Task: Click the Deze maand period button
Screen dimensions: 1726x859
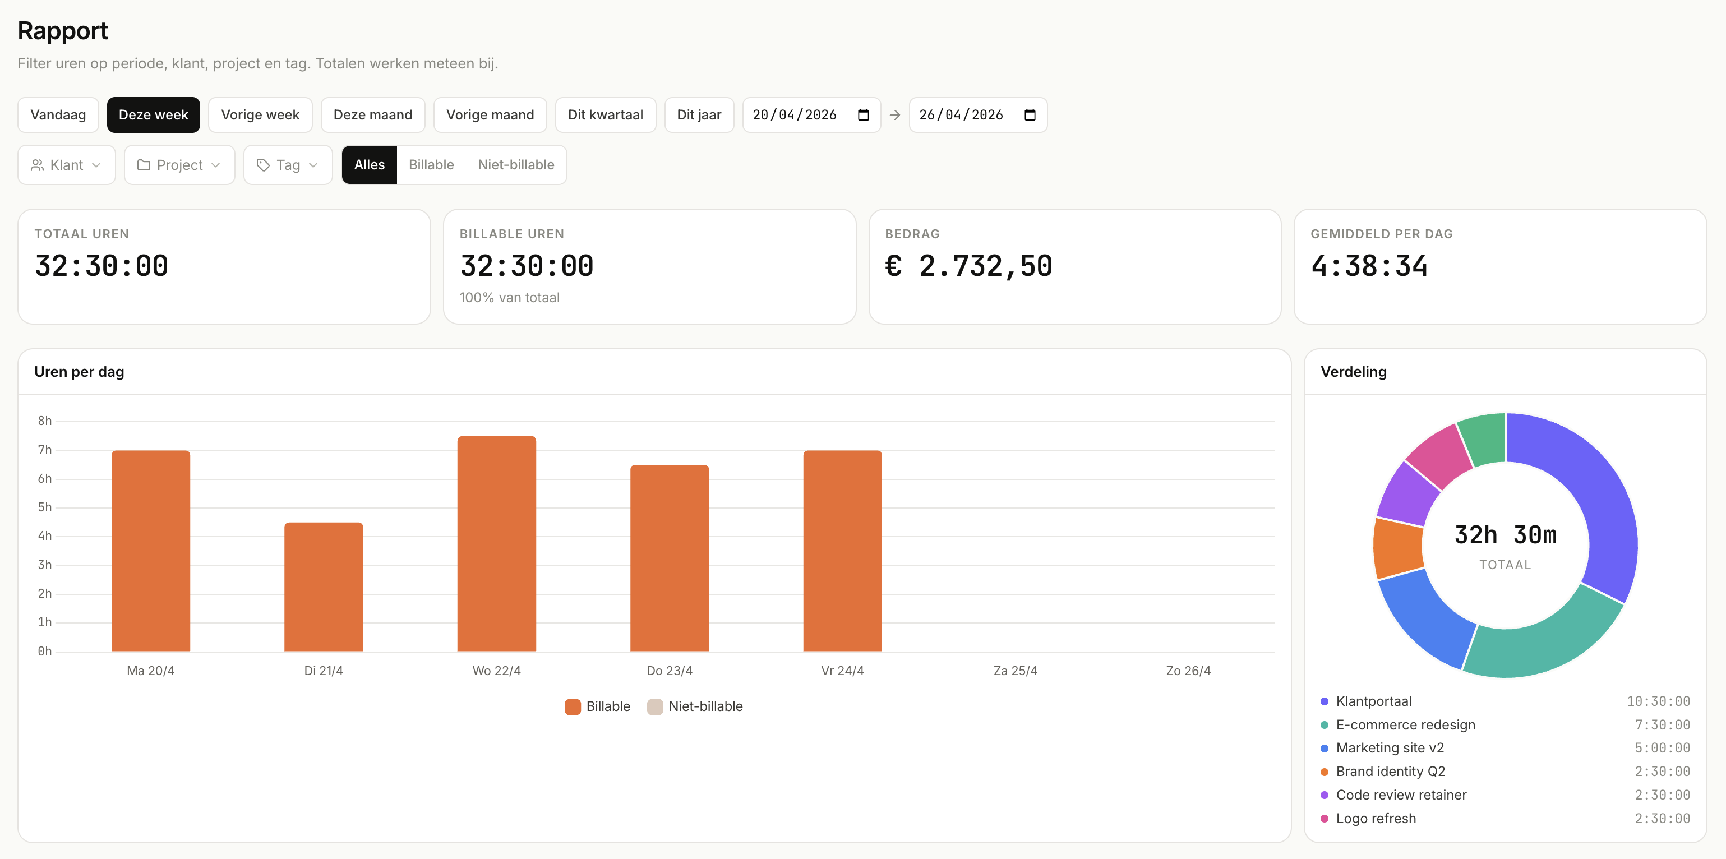Action: click(x=372, y=114)
